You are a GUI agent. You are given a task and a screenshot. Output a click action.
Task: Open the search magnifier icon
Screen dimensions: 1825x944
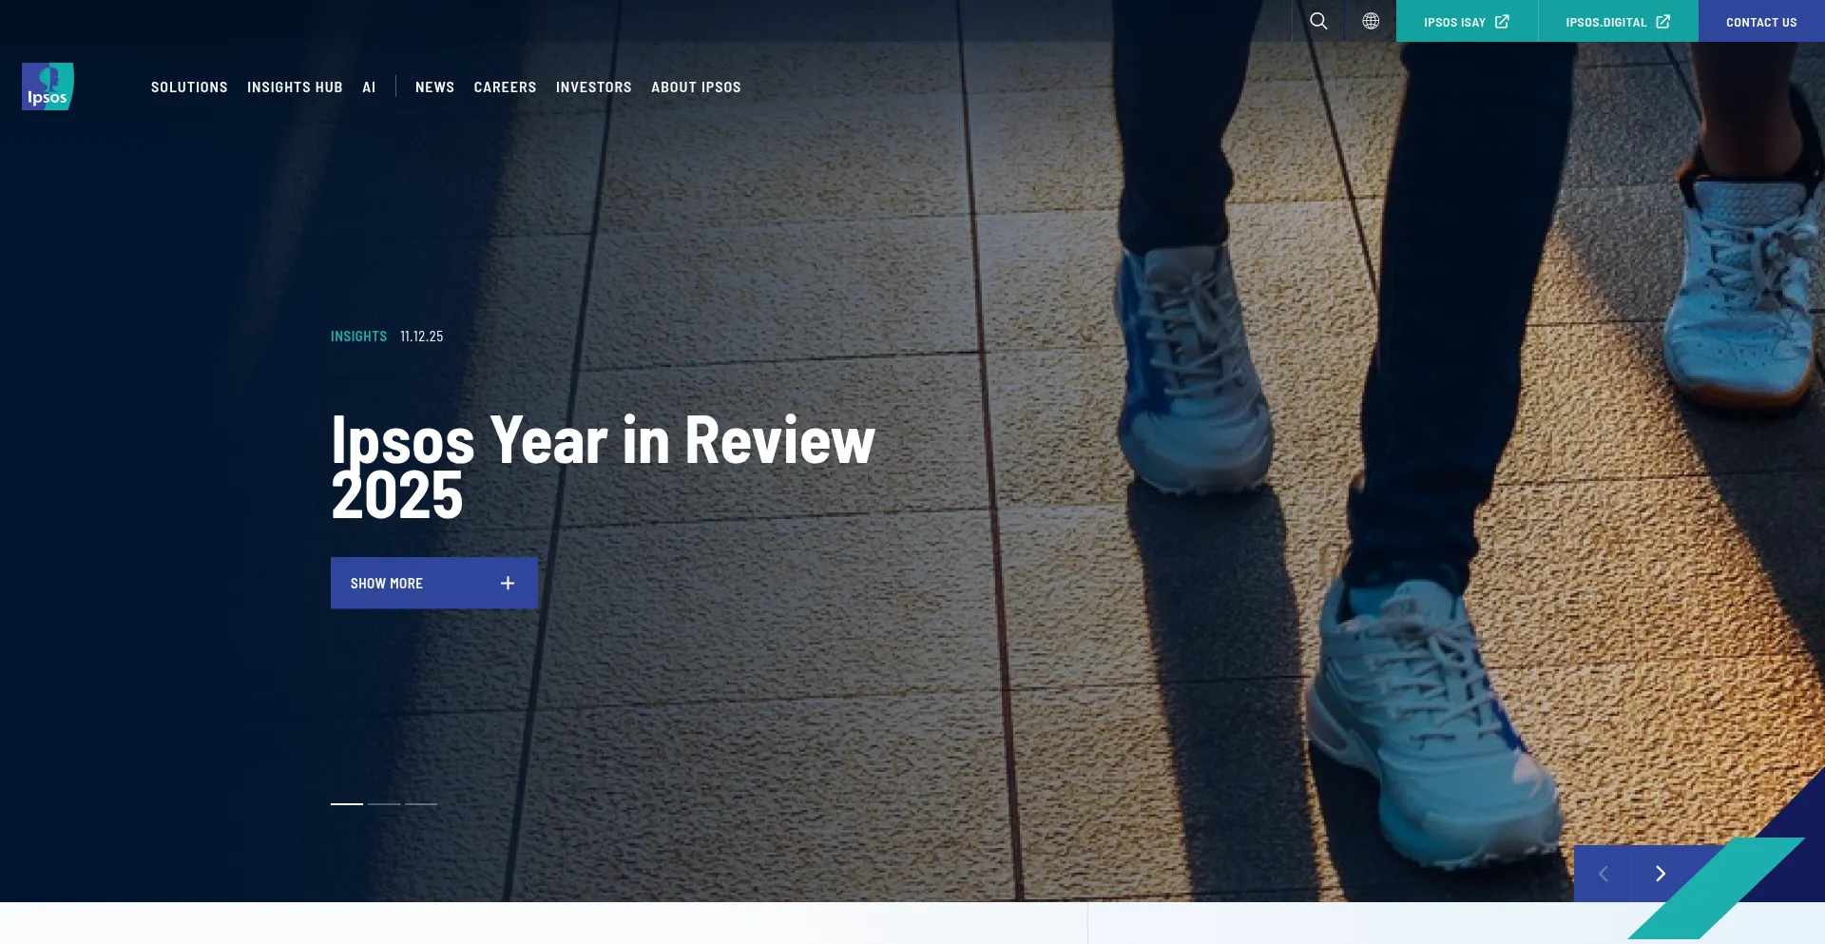pos(1318,21)
